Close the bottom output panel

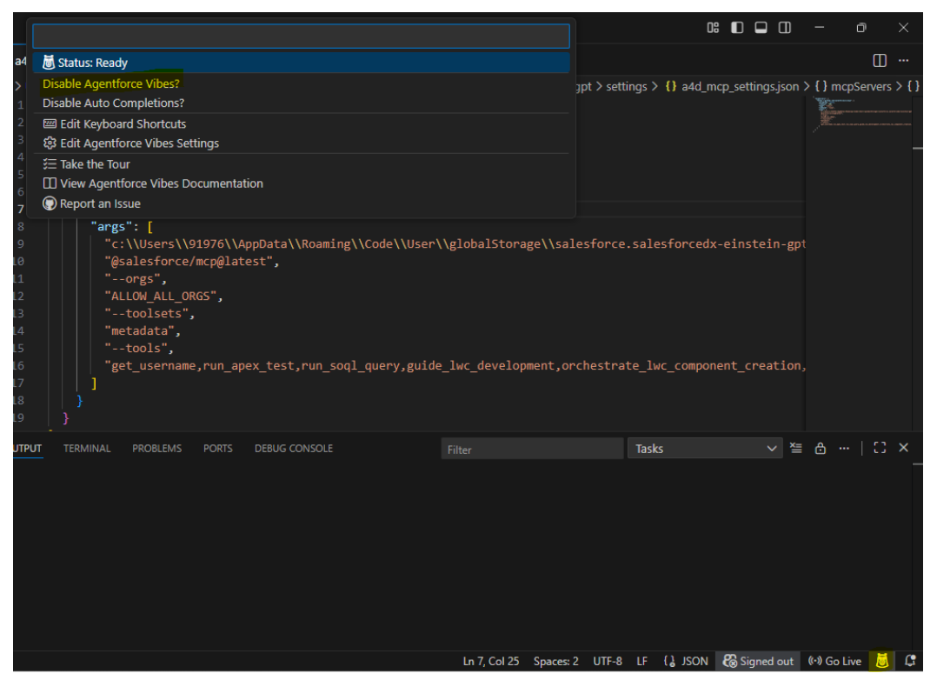coord(903,448)
